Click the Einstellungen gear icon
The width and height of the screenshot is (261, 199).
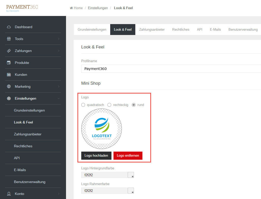click(x=9, y=98)
